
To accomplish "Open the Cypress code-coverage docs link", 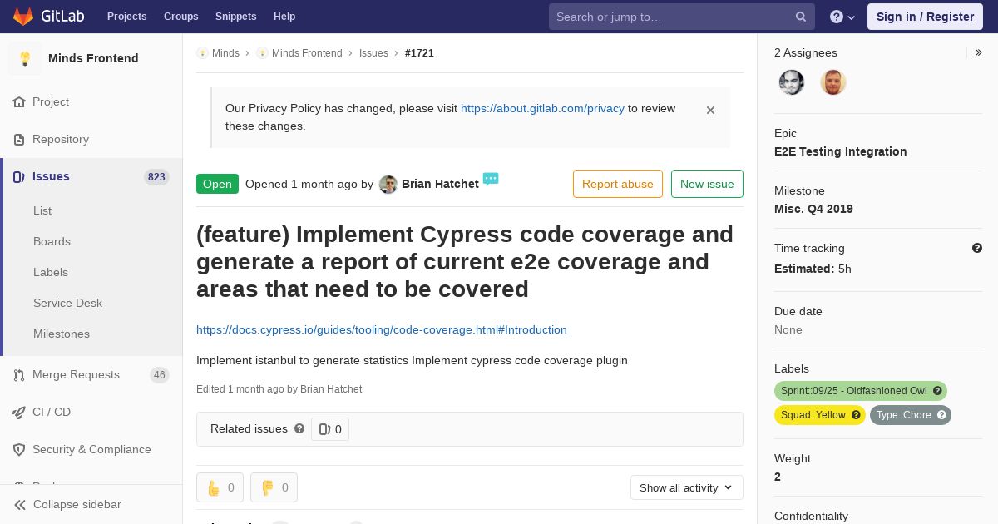I will [382, 329].
